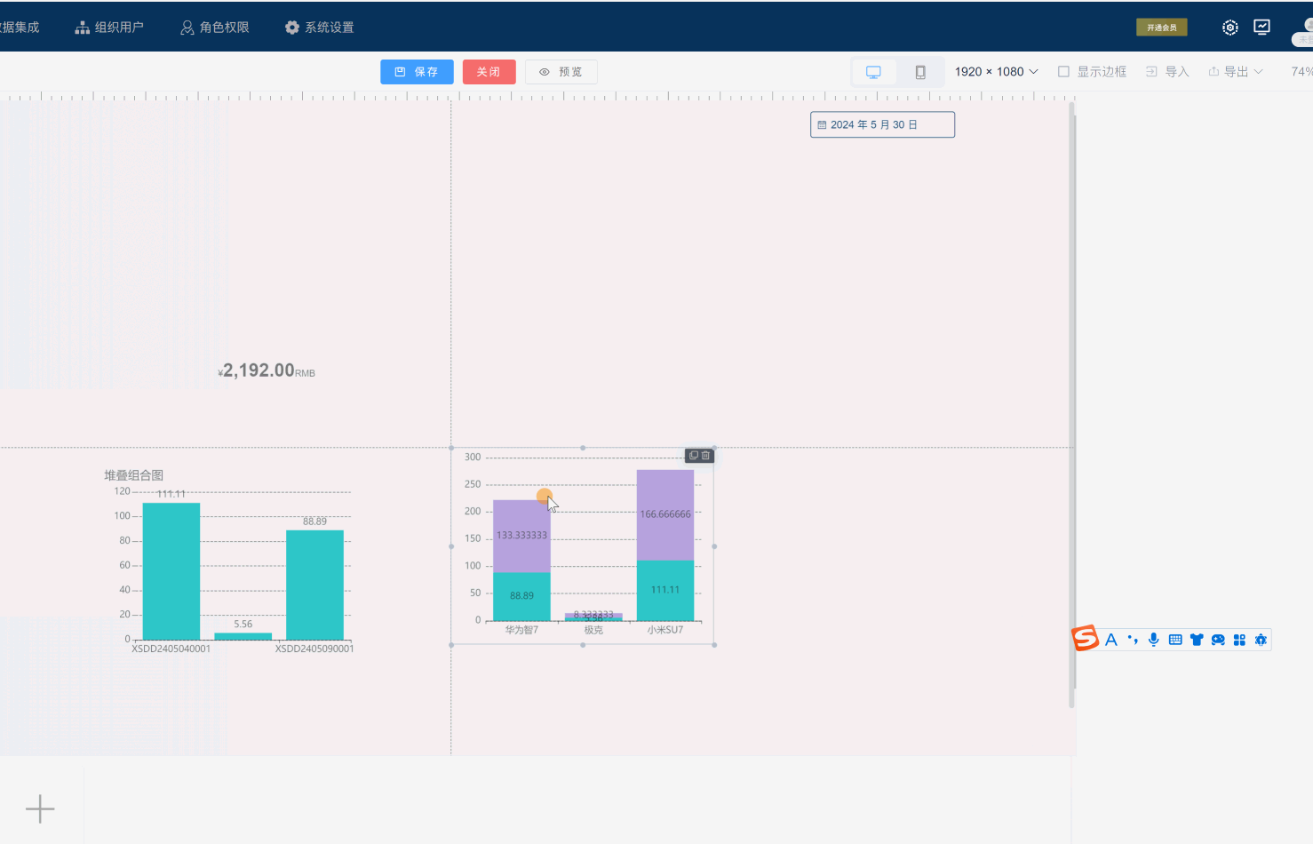
Task: Click Sogou game controller icon
Action: click(x=1218, y=640)
